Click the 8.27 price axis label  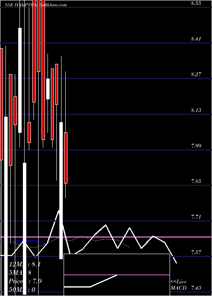coord(196,74)
